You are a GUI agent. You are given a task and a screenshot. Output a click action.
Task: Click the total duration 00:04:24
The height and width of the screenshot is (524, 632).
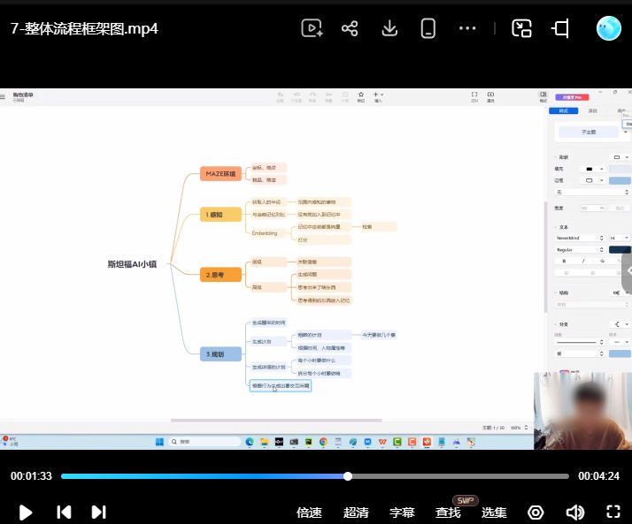point(598,476)
